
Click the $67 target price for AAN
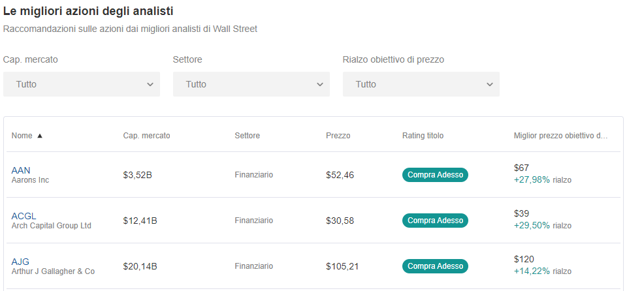(521, 168)
